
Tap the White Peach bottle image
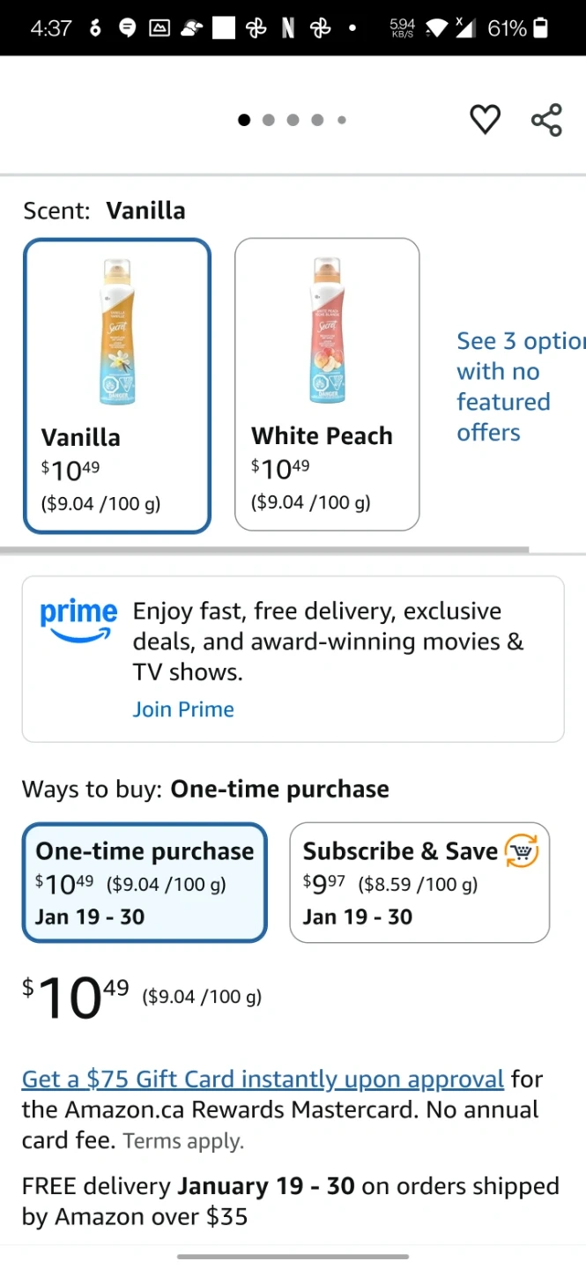(x=327, y=332)
